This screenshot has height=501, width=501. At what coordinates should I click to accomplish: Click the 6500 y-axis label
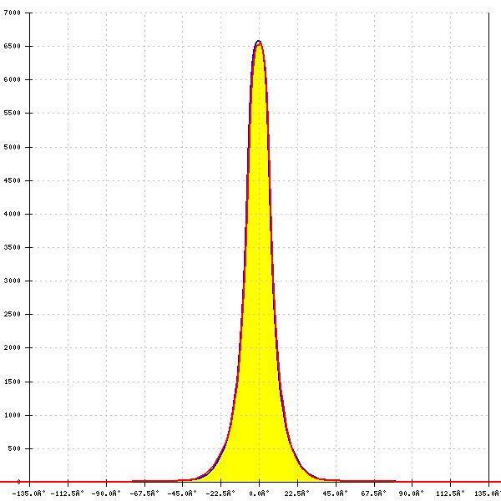(x=13, y=46)
